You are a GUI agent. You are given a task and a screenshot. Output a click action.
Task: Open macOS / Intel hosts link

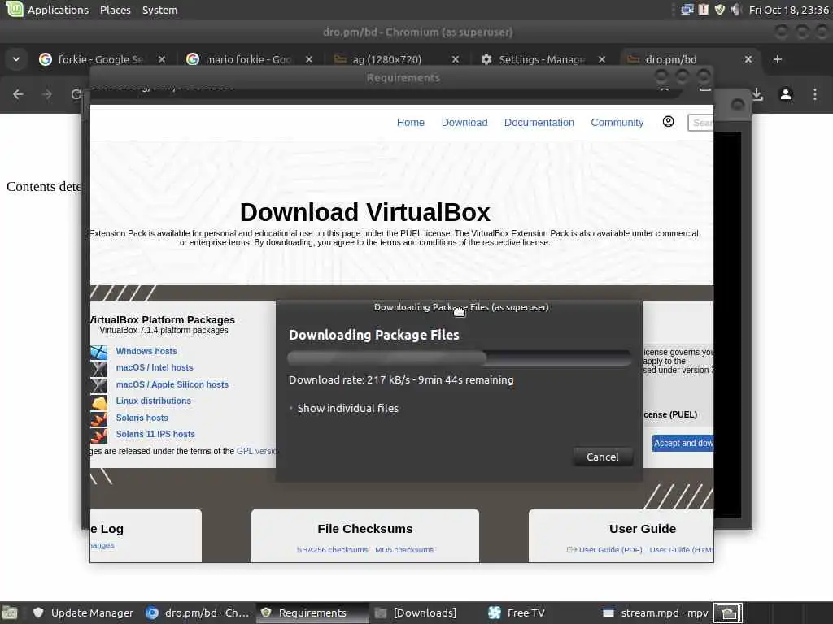155,368
